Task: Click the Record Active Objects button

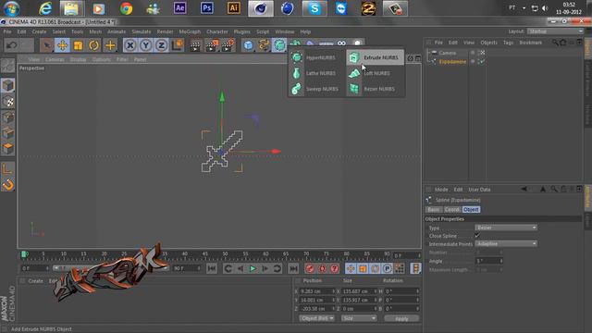Action: click(310, 268)
